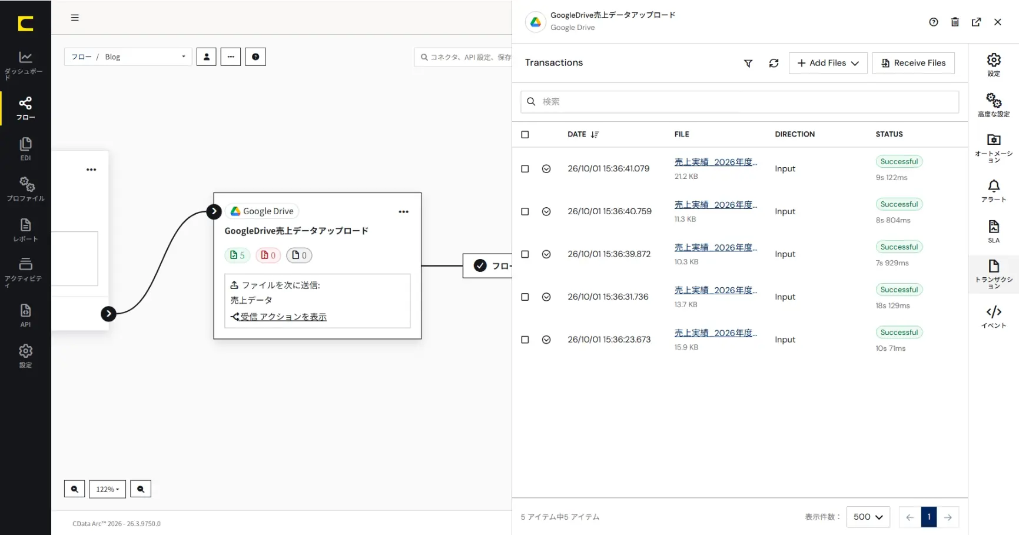The height and width of the screenshot is (535, 1019).
Task: Open the 122% zoom level dropdown
Action: [x=107, y=489]
